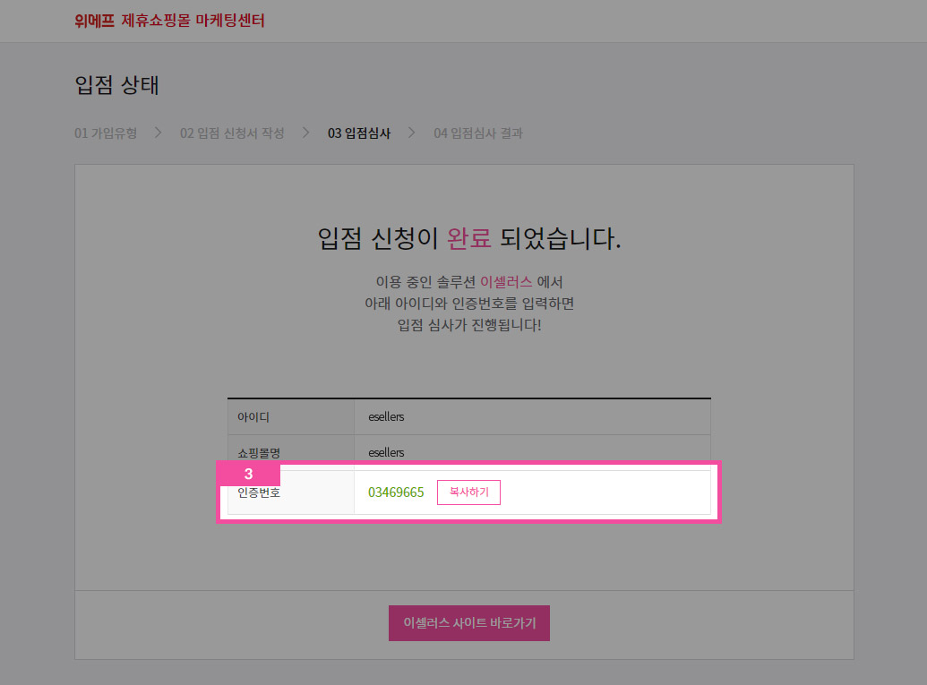Click the authentication number 03469665

396,492
